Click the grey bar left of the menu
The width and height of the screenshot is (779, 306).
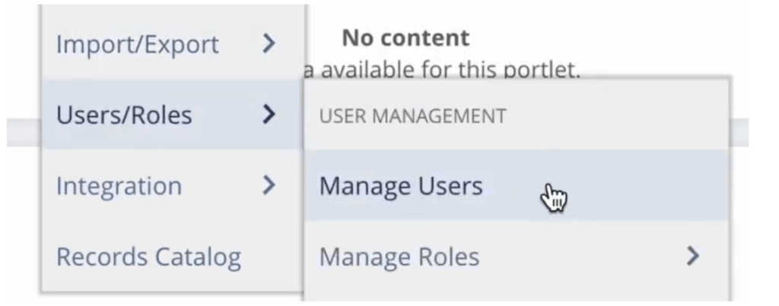point(23,132)
